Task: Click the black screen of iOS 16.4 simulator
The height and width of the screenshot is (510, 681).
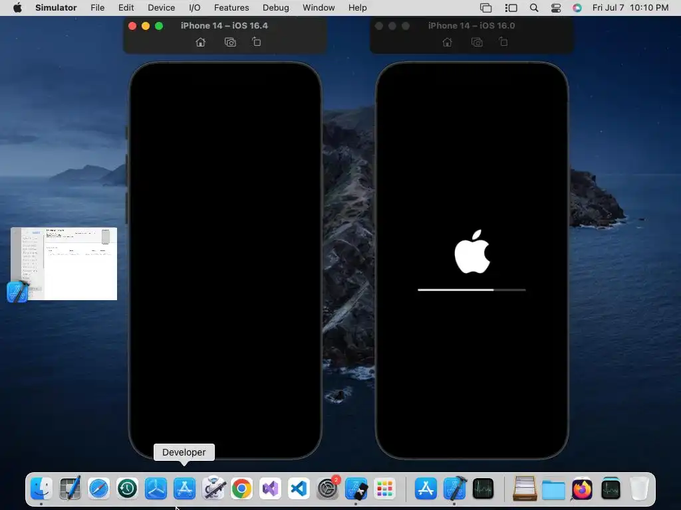Action: click(x=225, y=260)
